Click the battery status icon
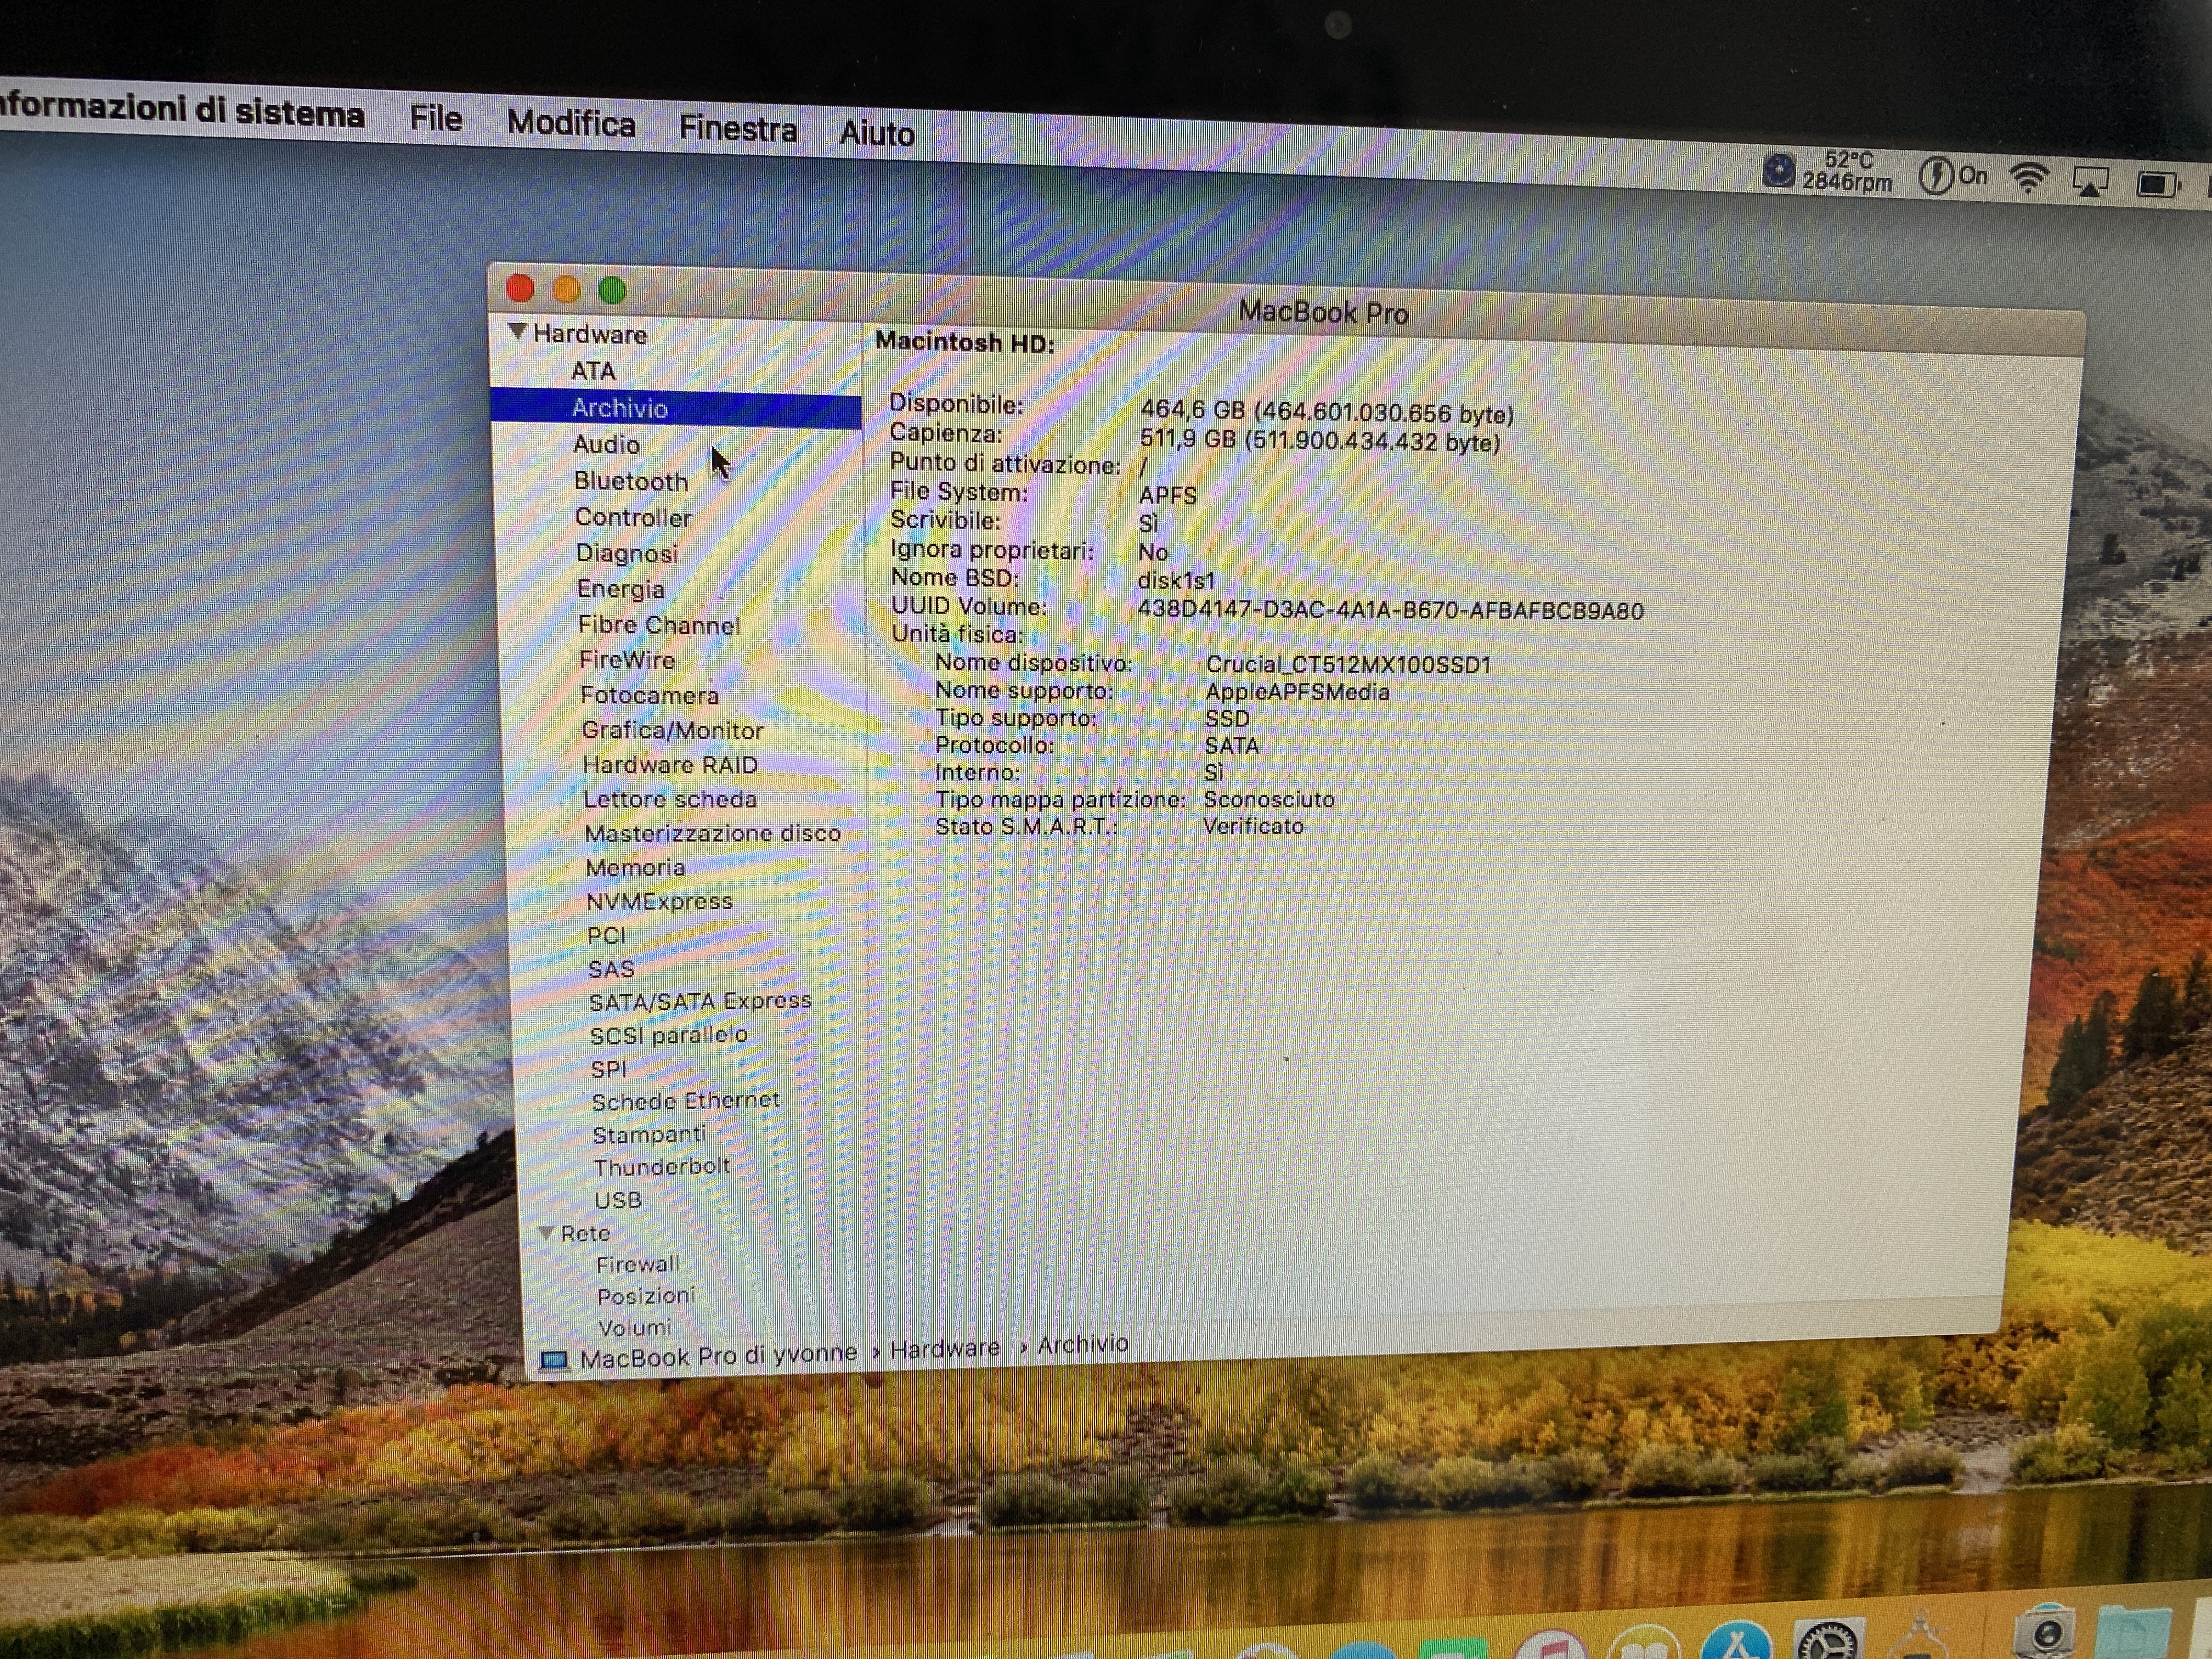This screenshot has height=1659, width=2212. pos(2158,184)
